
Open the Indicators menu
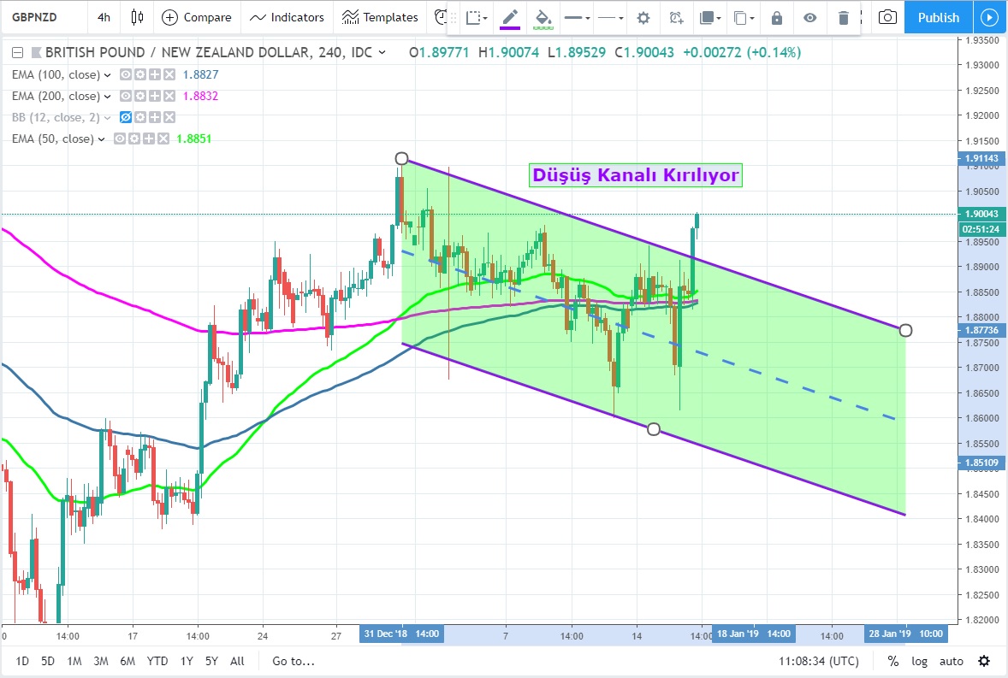pyautogui.click(x=287, y=17)
